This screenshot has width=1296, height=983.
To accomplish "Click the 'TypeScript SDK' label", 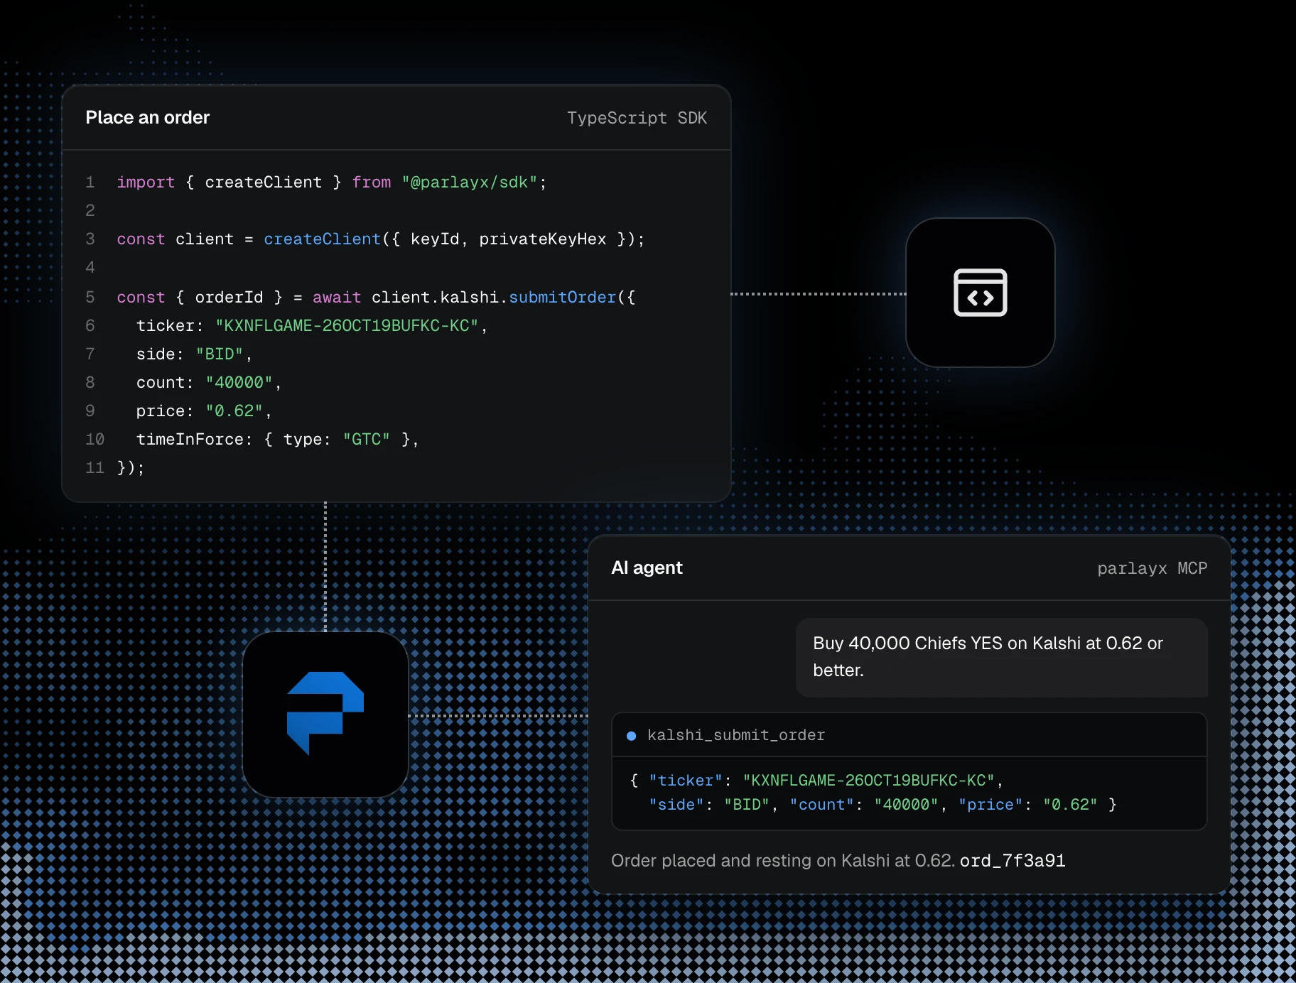I will [637, 118].
